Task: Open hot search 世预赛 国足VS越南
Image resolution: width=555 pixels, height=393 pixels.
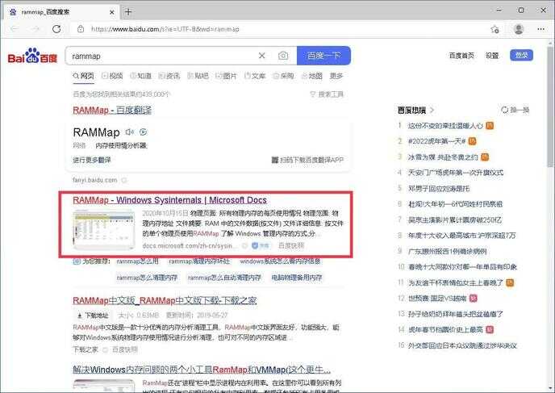Action: (437, 298)
